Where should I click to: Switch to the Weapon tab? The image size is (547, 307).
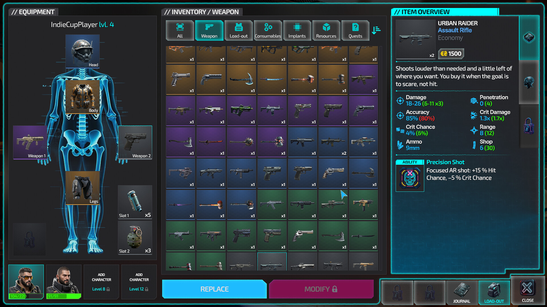(209, 30)
